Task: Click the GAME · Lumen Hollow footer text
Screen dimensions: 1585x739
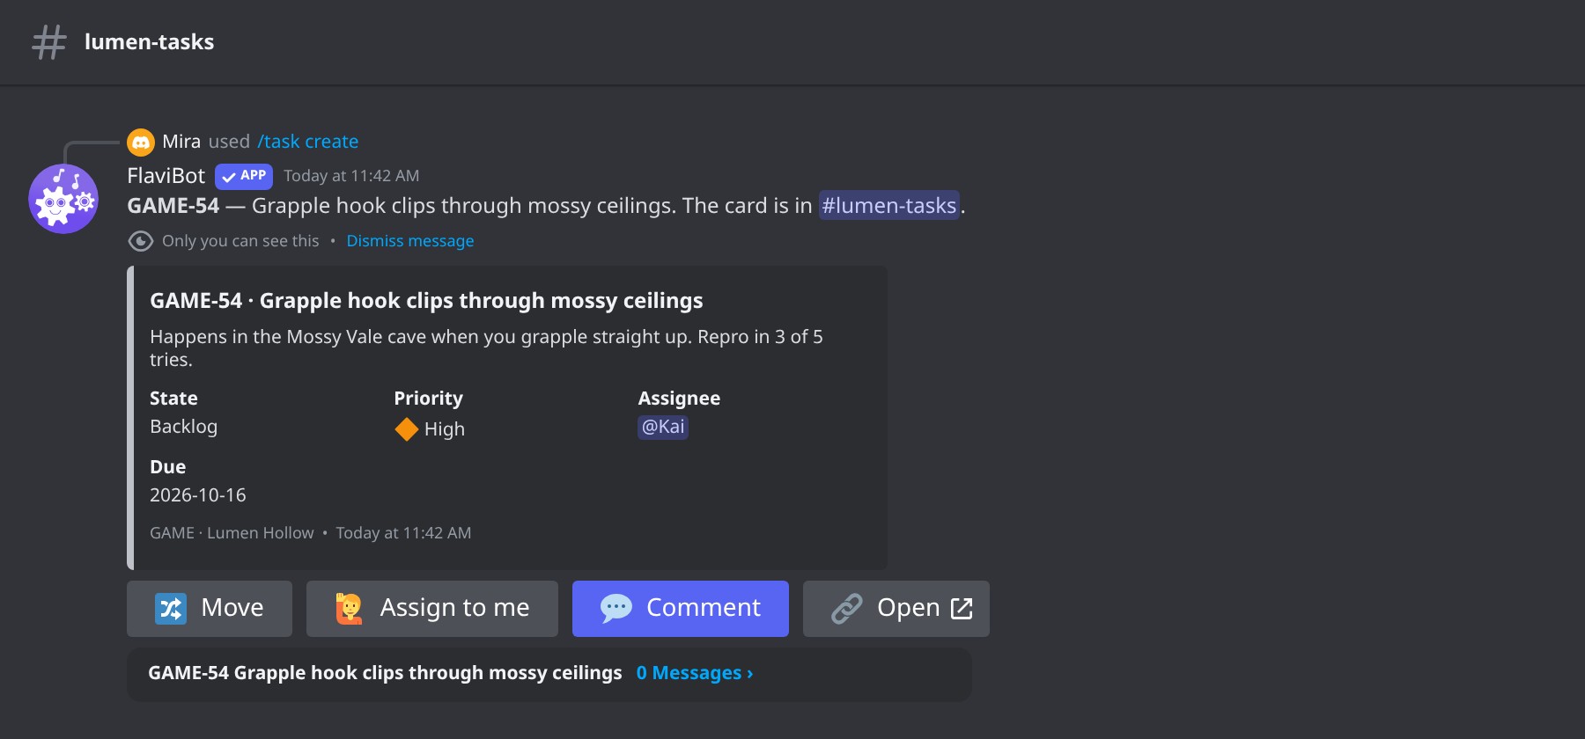Action: pos(232,533)
